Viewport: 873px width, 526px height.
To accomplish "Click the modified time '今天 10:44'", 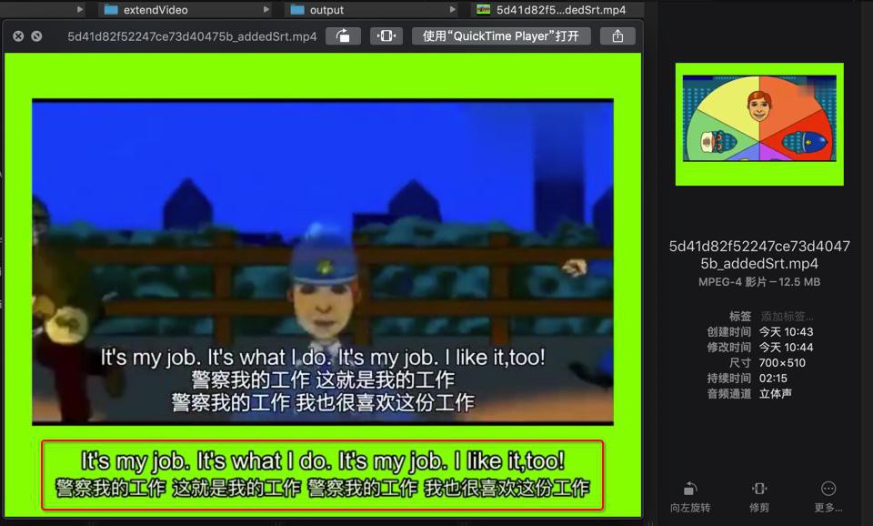I will pos(786,348).
